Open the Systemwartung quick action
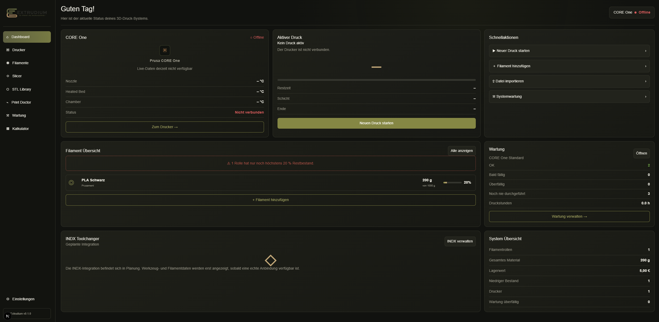Viewport: 659px width, 322px height. (x=569, y=96)
